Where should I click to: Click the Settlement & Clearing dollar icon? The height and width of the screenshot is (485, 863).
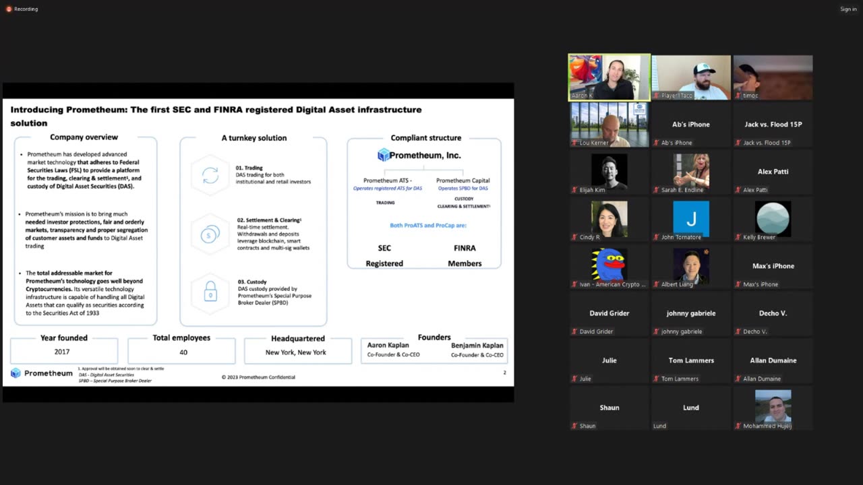[210, 235]
